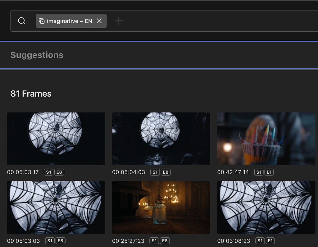Click the search magnifier icon

click(21, 21)
